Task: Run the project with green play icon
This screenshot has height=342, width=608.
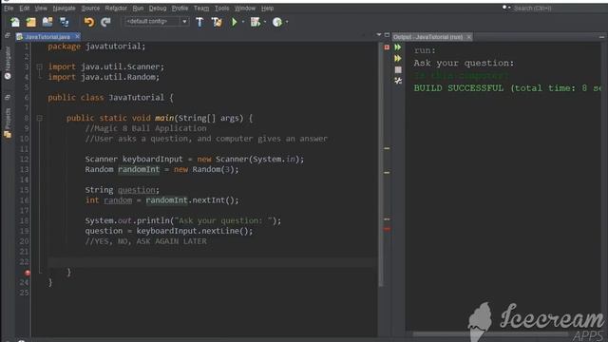Action: (x=235, y=22)
